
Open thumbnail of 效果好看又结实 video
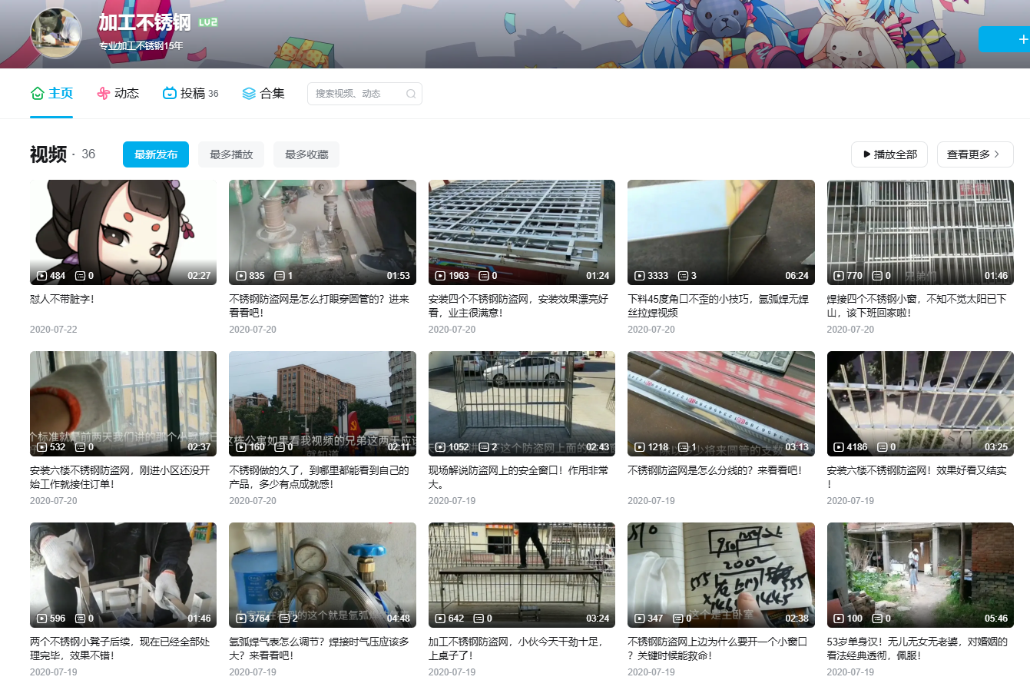tap(920, 404)
